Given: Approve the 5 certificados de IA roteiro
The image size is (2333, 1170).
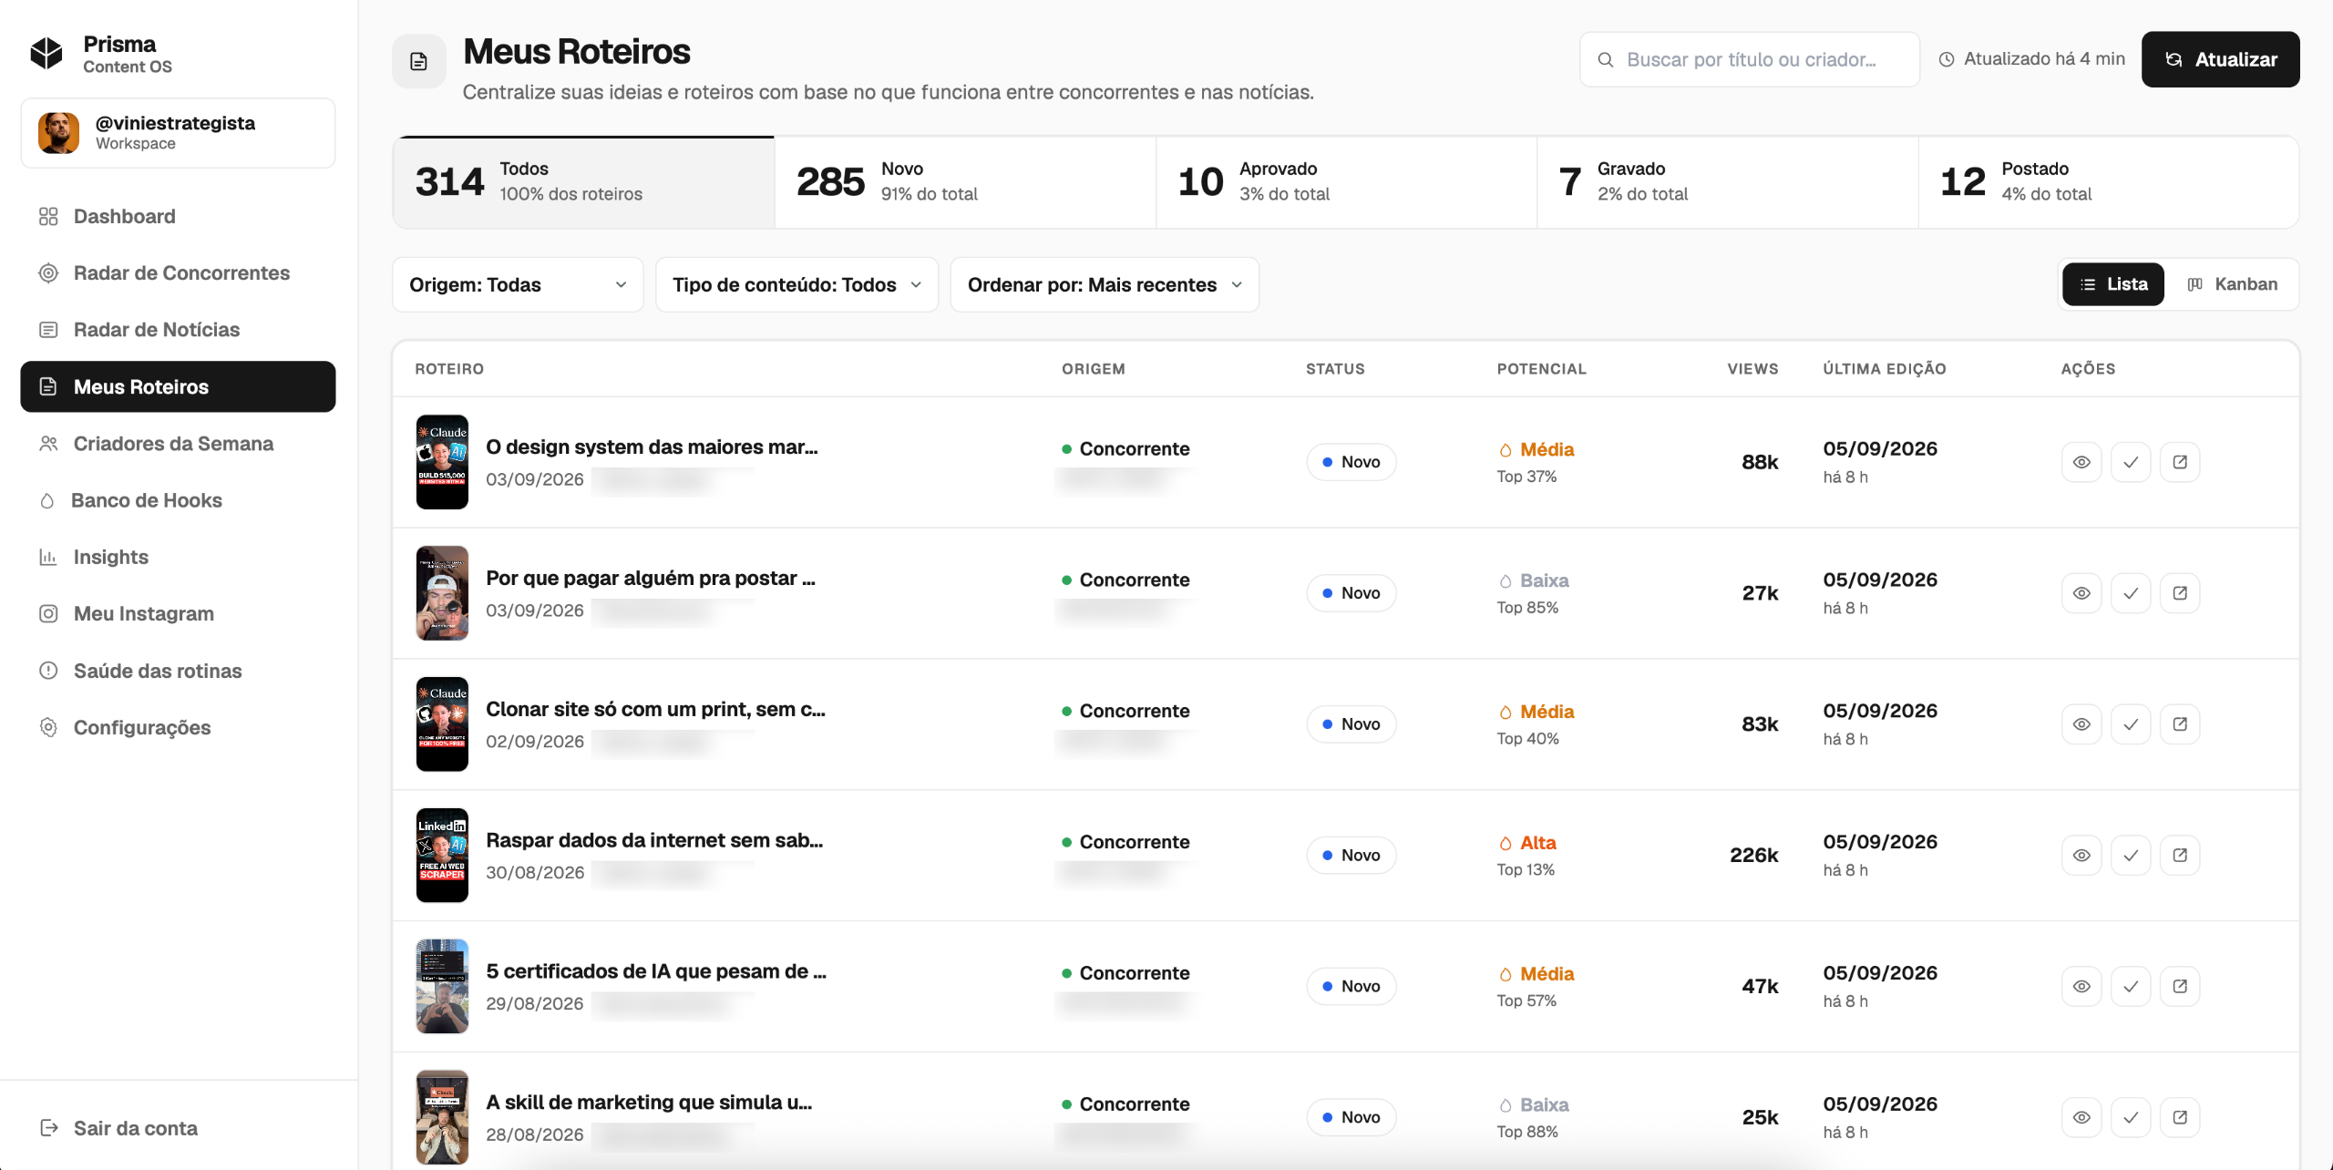Looking at the screenshot, I should (2131, 987).
